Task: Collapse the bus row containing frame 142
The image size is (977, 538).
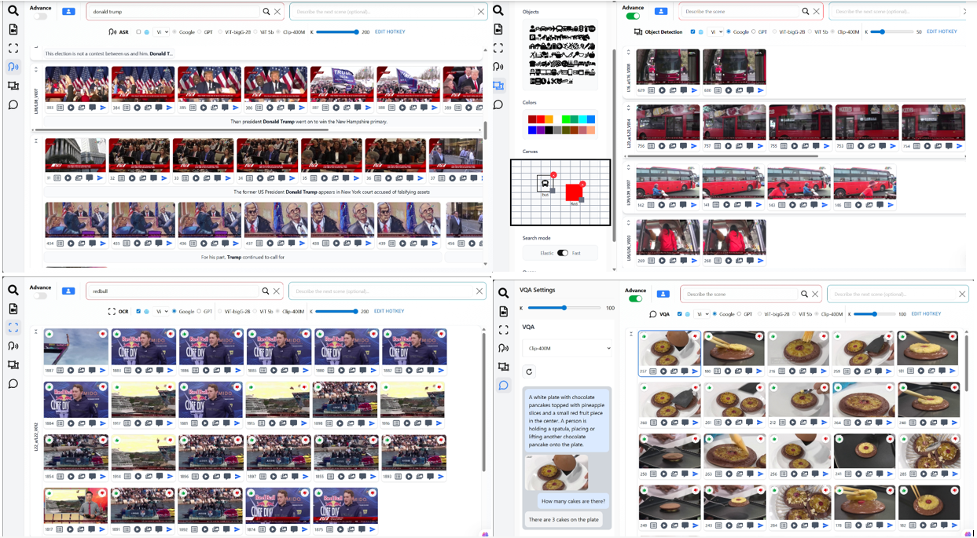Action: pyautogui.click(x=627, y=167)
